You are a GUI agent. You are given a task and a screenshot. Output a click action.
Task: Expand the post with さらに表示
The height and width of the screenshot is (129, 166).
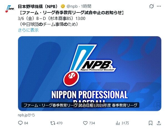coord(28,30)
